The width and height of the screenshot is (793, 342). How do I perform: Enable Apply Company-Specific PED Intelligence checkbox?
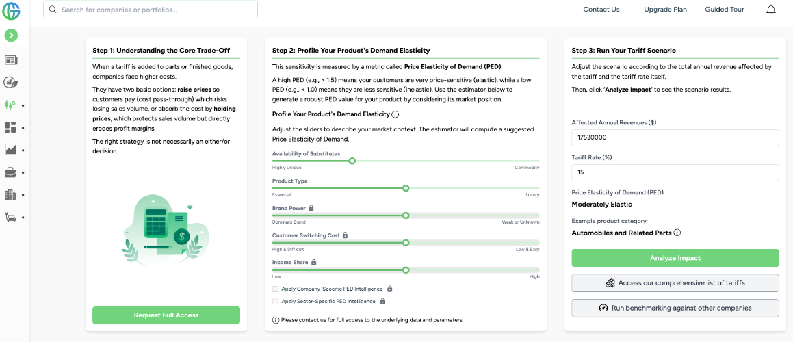click(x=275, y=289)
